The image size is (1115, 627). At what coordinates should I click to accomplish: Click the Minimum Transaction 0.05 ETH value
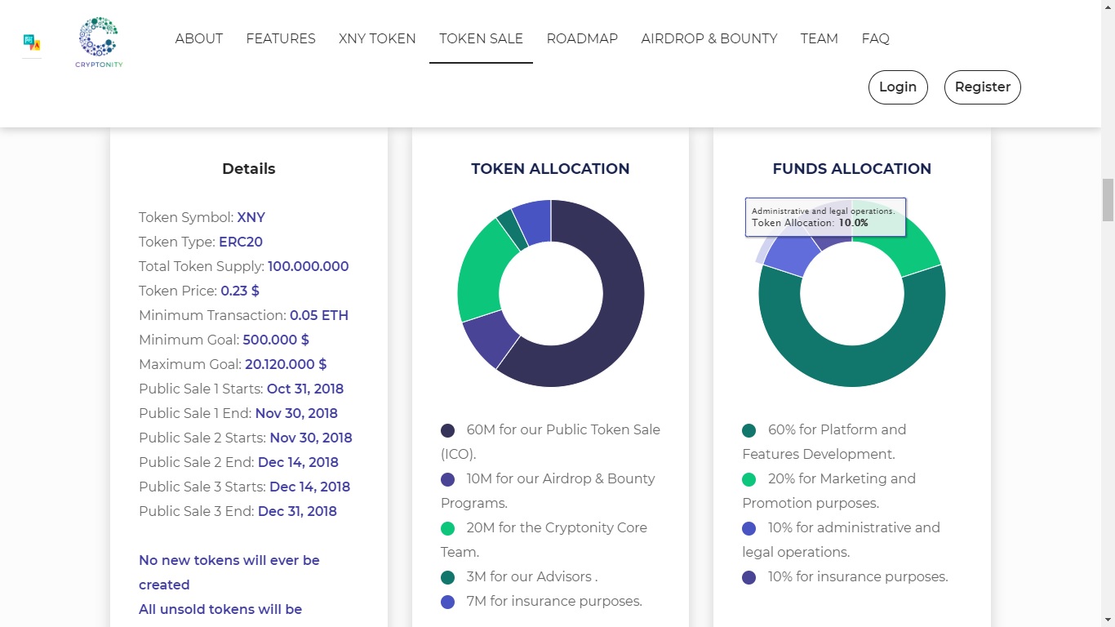tap(319, 315)
